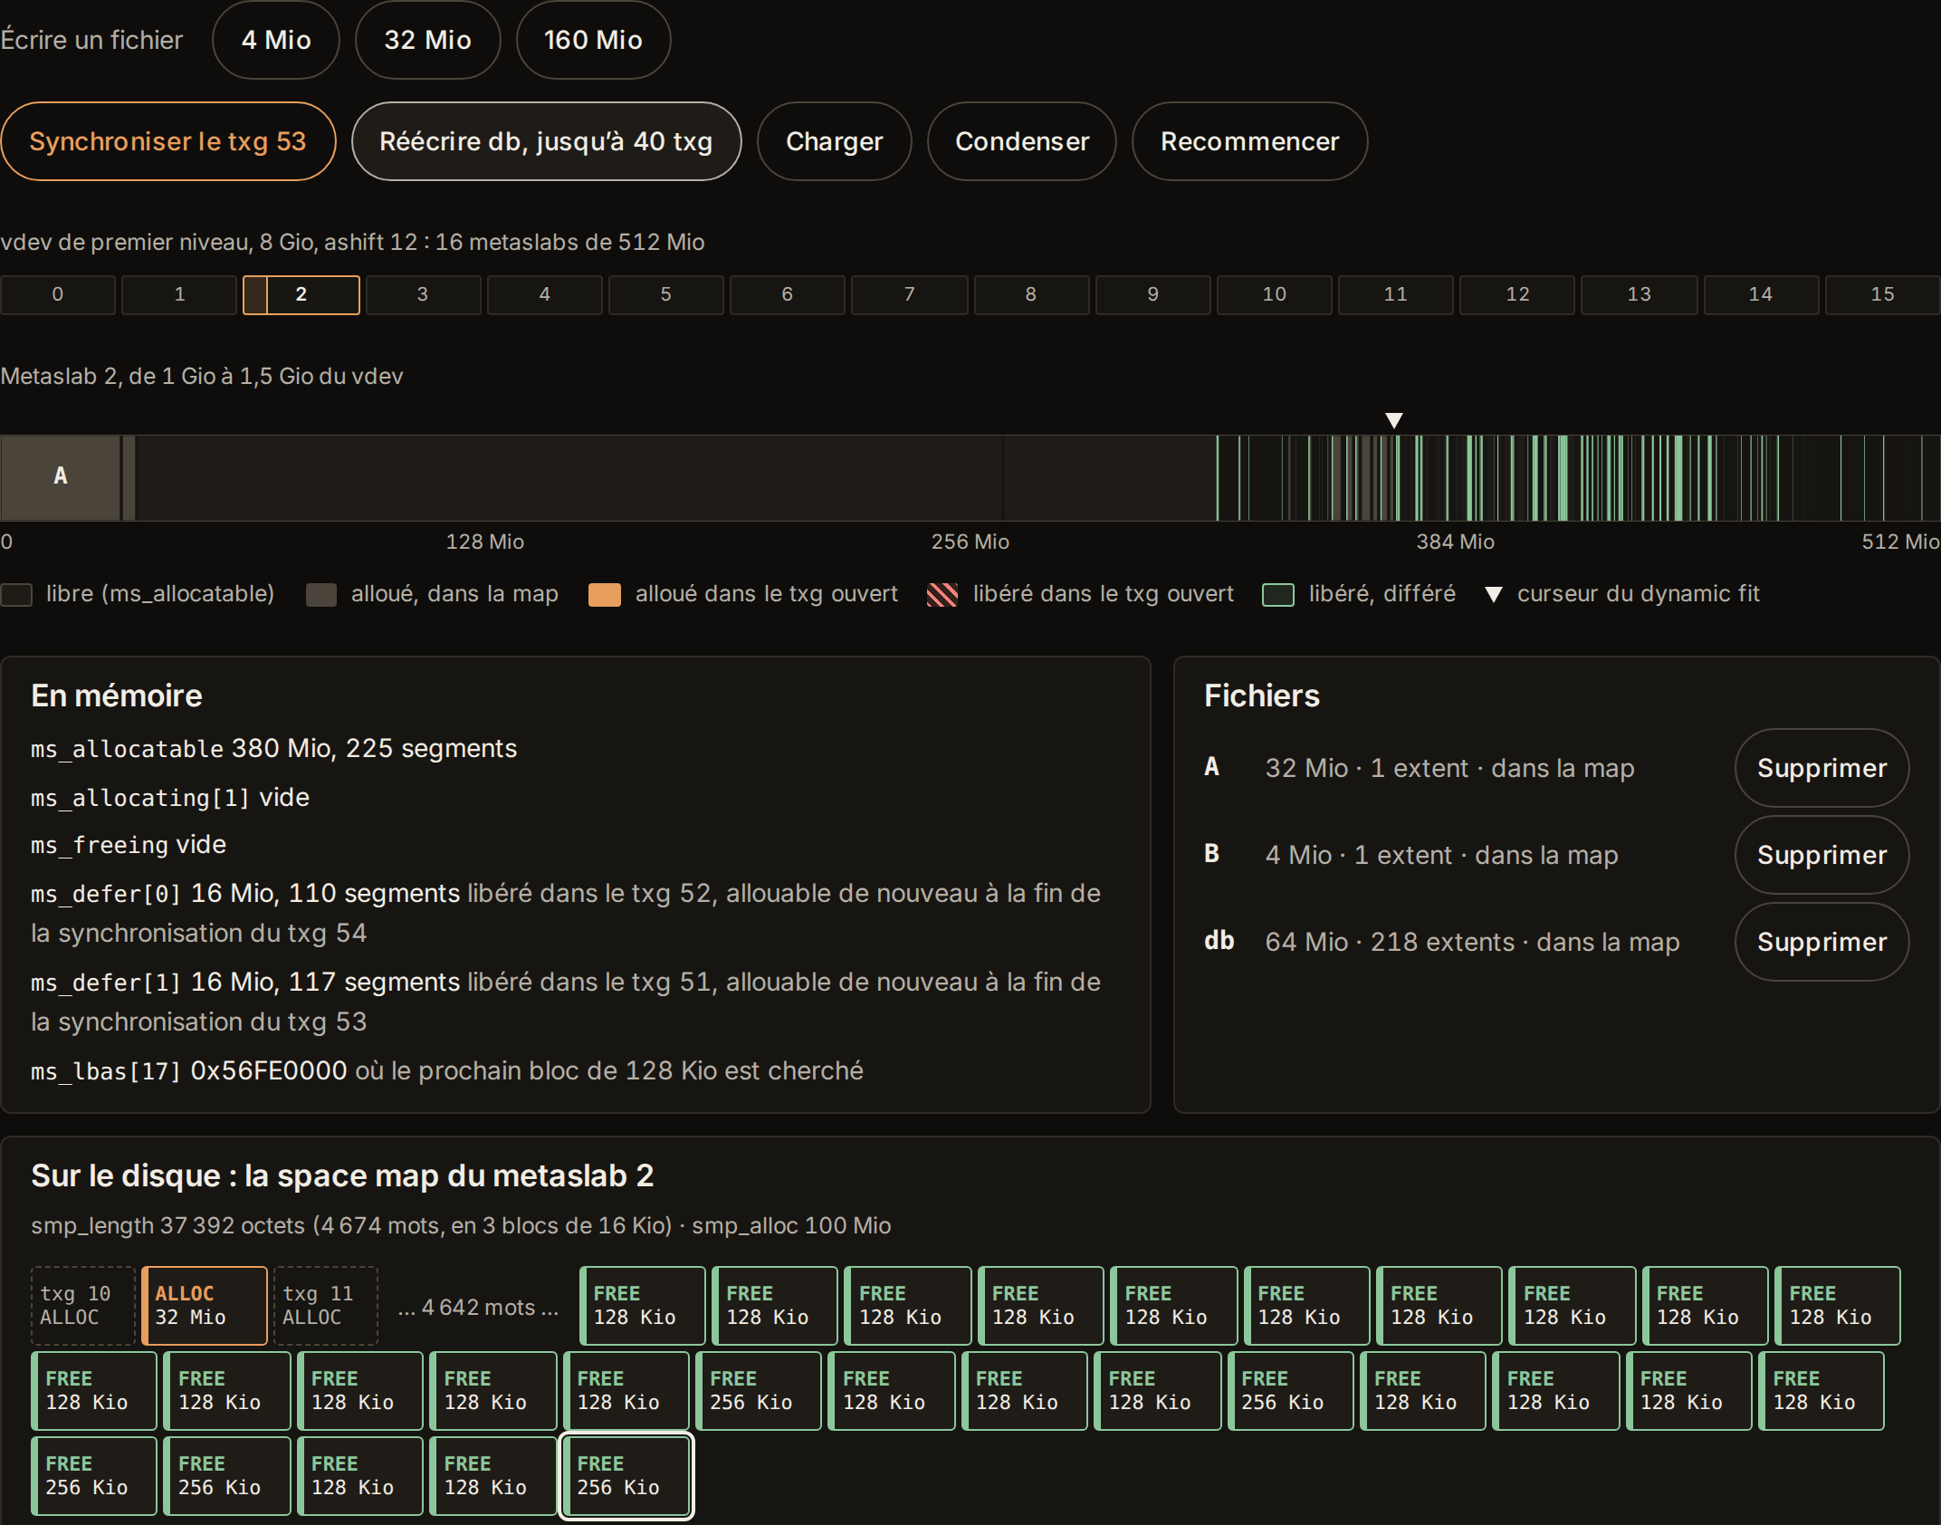The width and height of the screenshot is (1941, 1525).
Task: Select metaslab 14
Action: [1761, 294]
